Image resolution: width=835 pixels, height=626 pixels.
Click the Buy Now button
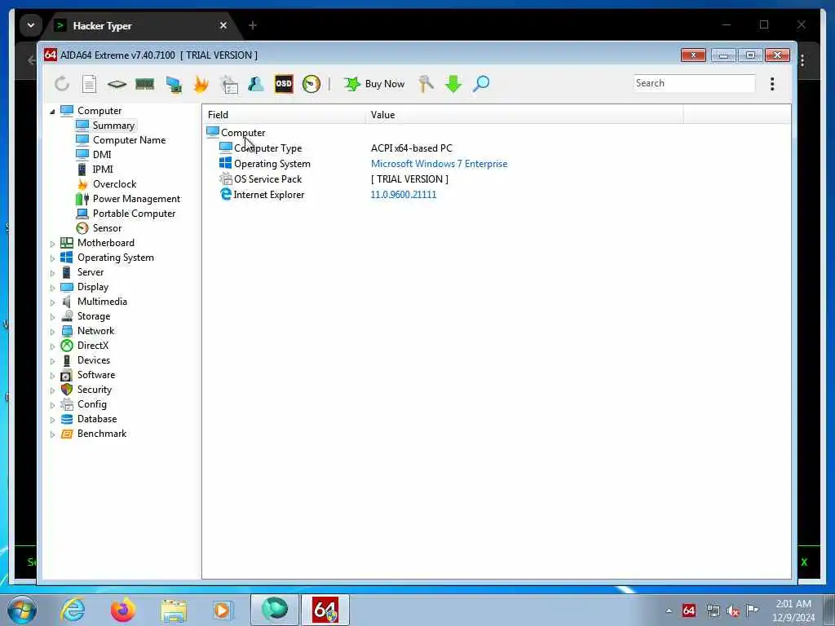click(374, 84)
